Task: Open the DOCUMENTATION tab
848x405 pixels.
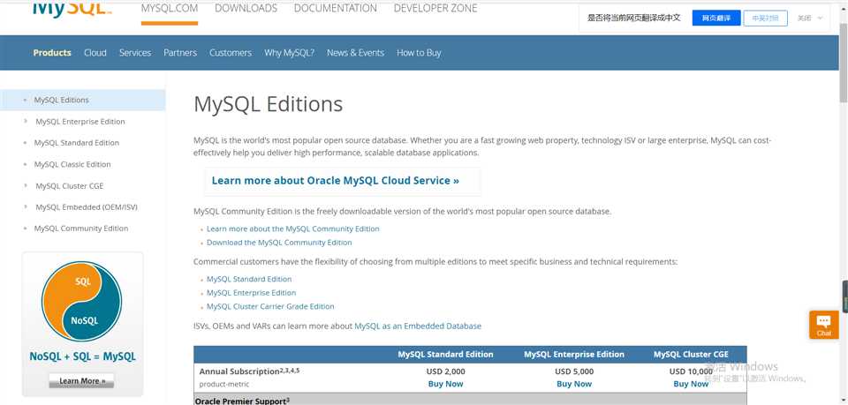Action: [336, 9]
